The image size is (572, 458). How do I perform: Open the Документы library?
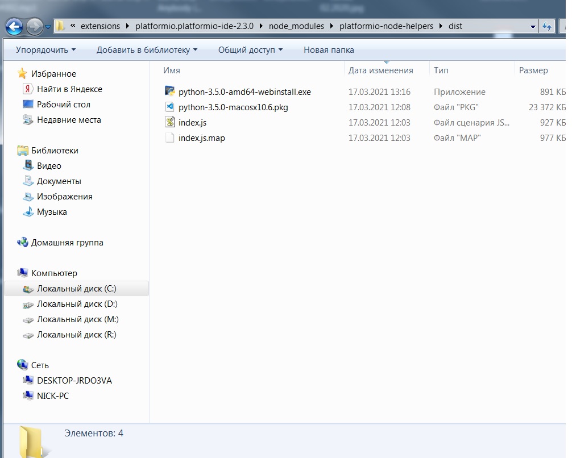tap(59, 181)
